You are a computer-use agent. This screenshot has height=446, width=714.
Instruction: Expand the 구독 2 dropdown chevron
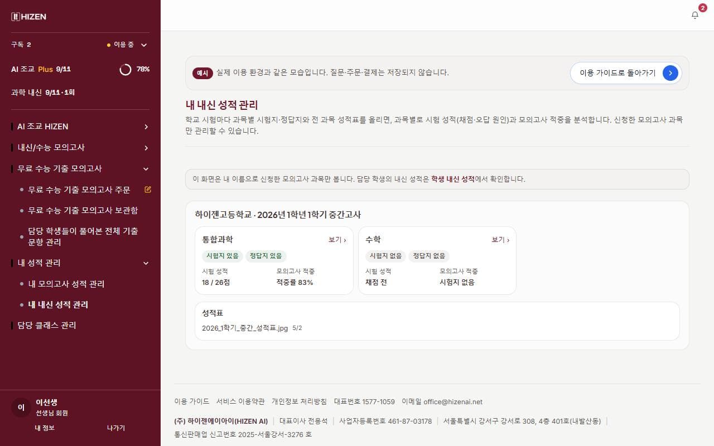pos(144,45)
